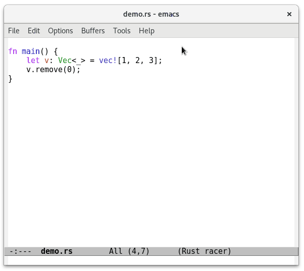Click the 'fn' keyword in code
The height and width of the screenshot is (271, 304).
(x=13, y=51)
